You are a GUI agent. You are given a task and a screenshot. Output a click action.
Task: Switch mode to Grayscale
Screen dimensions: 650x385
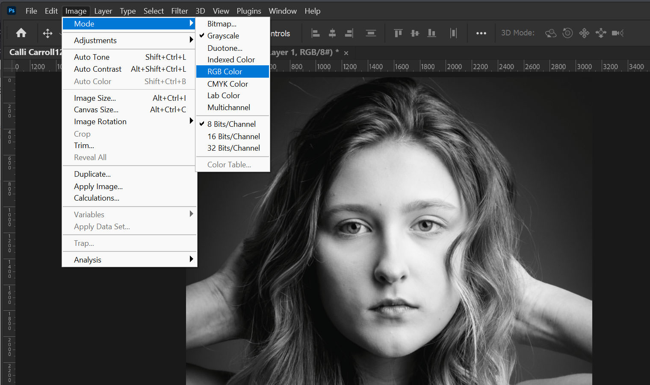coord(233,36)
